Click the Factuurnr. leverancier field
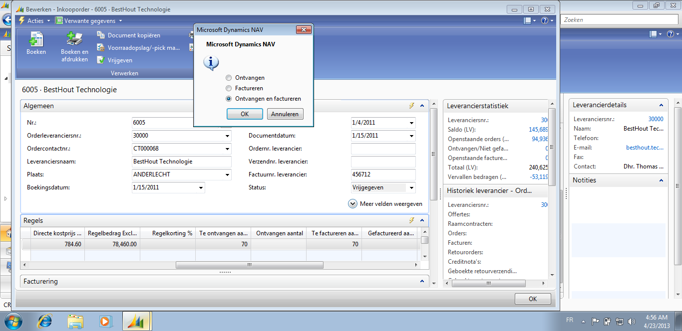Image resolution: width=682 pixels, height=331 pixels. pyautogui.click(x=383, y=174)
